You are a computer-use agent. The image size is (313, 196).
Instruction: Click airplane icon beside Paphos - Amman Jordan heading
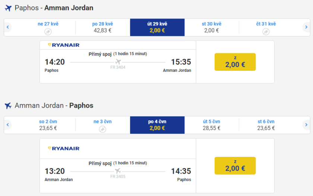coord(8,8)
